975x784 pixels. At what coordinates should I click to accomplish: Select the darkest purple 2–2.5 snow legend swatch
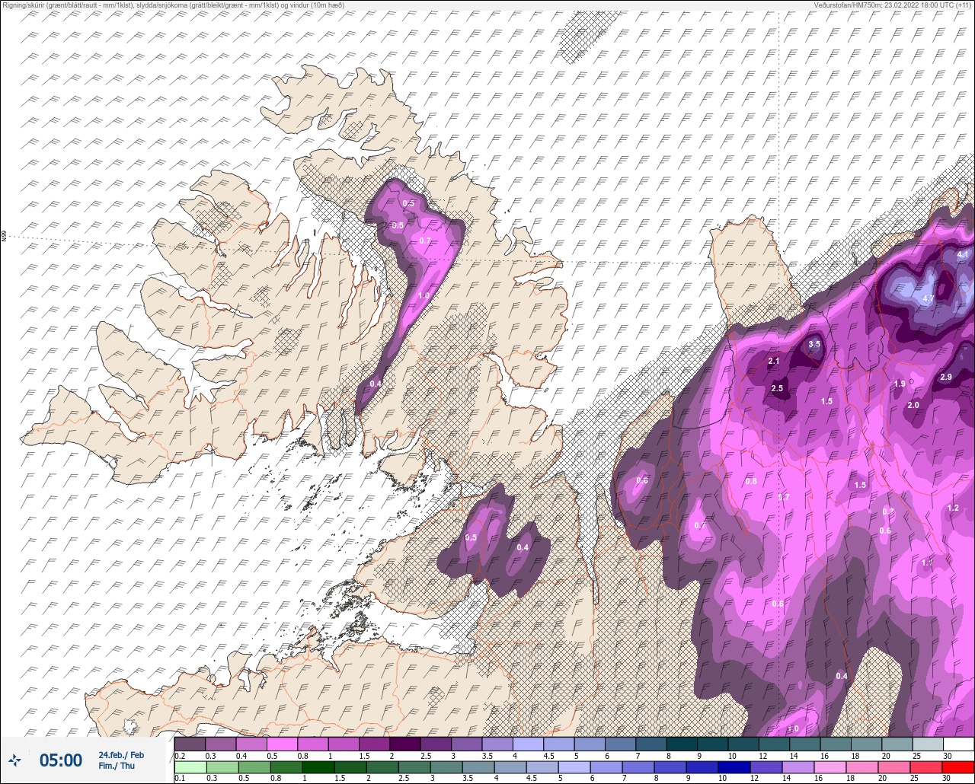(405, 744)
